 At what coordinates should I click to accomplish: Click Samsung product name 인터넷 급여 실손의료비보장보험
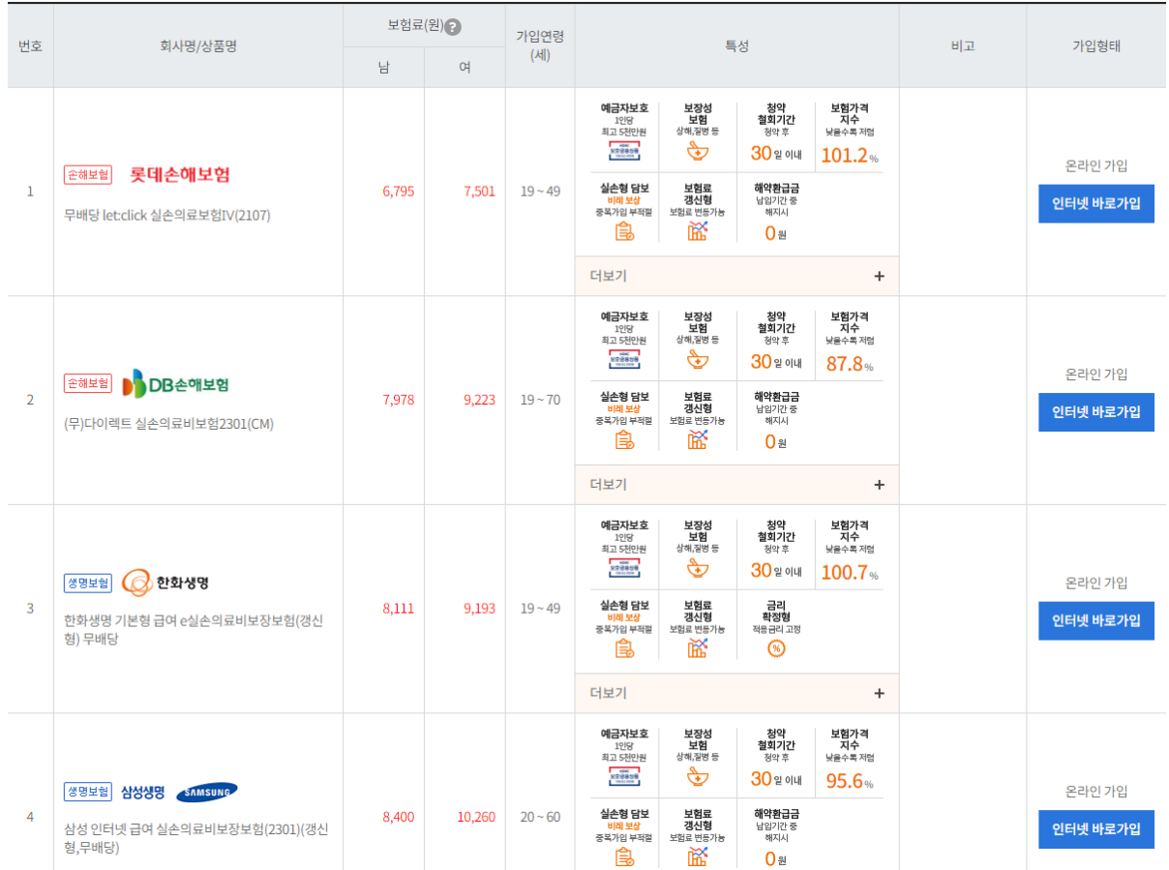pos(196,838)
